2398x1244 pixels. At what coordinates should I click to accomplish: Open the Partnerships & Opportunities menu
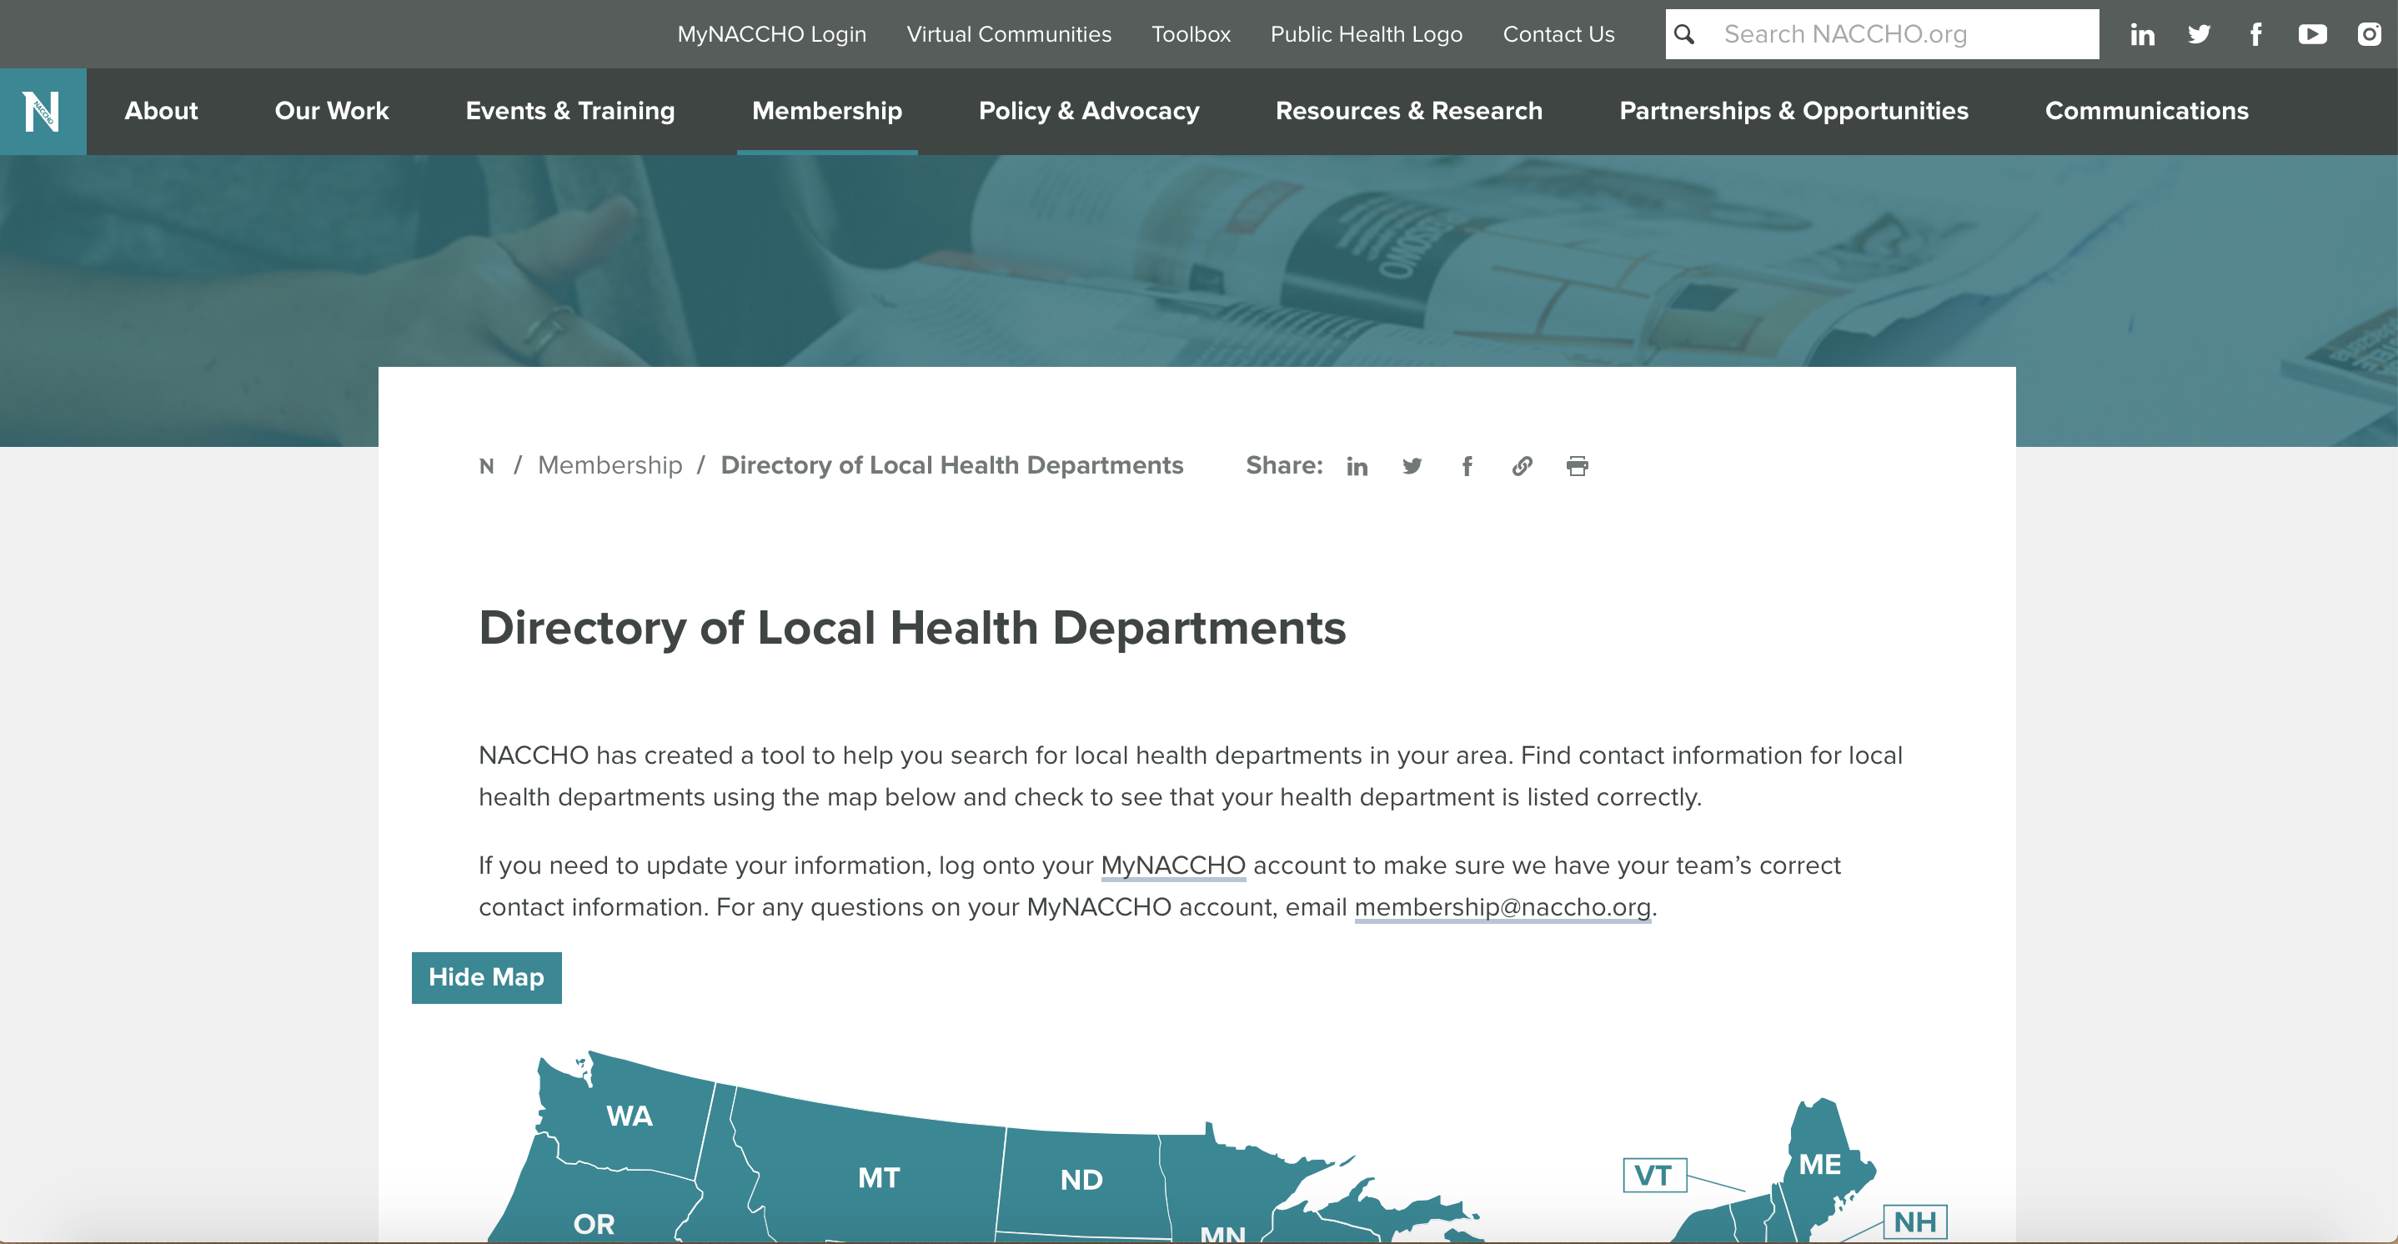point(1793,111)
